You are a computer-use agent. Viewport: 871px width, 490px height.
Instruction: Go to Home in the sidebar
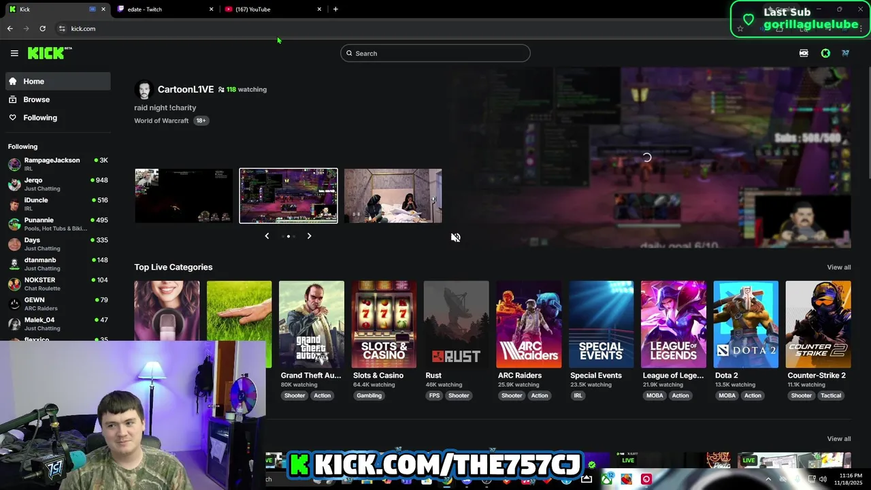[57, 81]
